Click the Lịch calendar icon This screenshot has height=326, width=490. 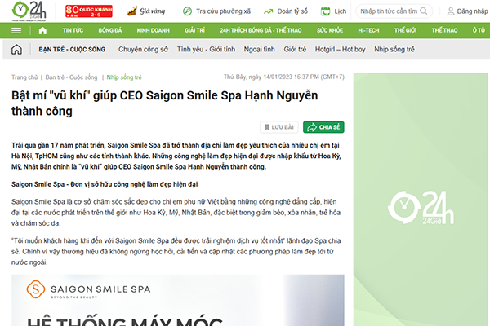[x=325, y=11]
